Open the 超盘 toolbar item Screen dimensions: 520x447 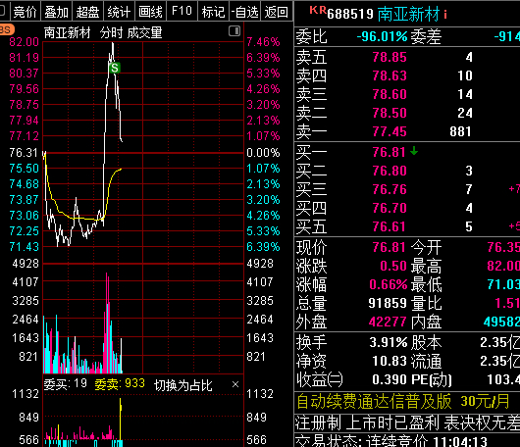(x=88, y=12)
